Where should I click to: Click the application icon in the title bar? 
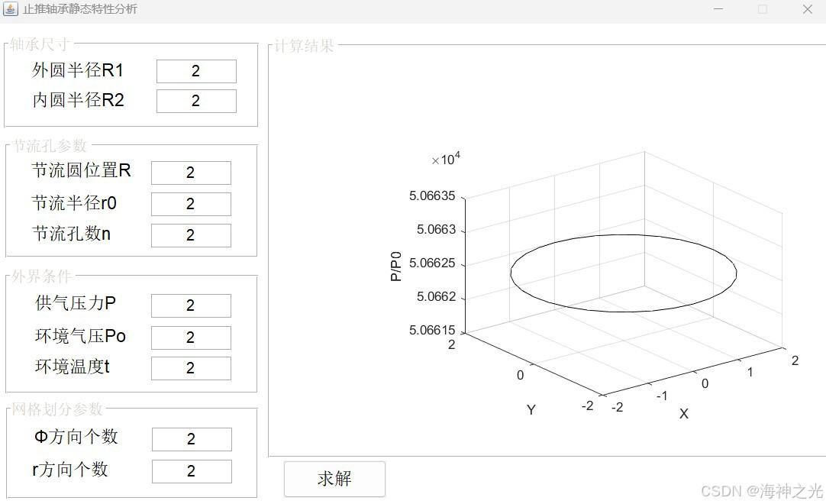pos(11,9)
